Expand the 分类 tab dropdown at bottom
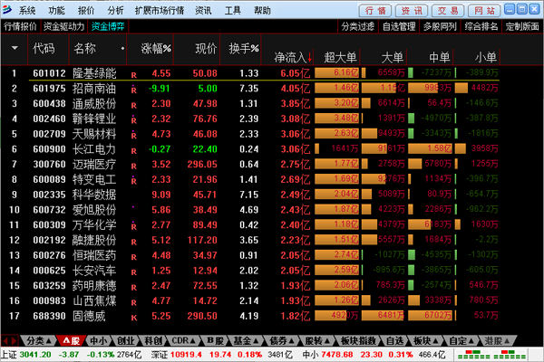Viewport: 544px width, 362px height. (49, 340)
